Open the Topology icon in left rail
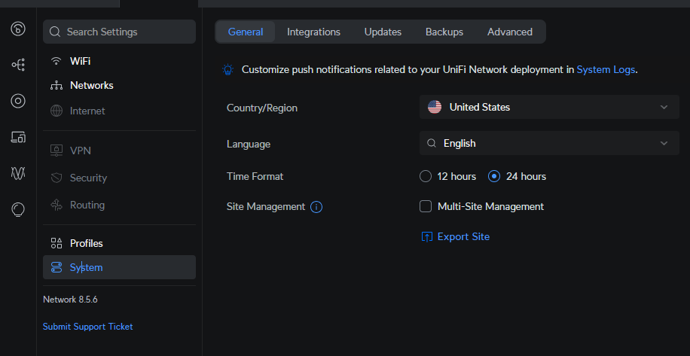Screen dimensions: 690x356 tap(18, 65)
